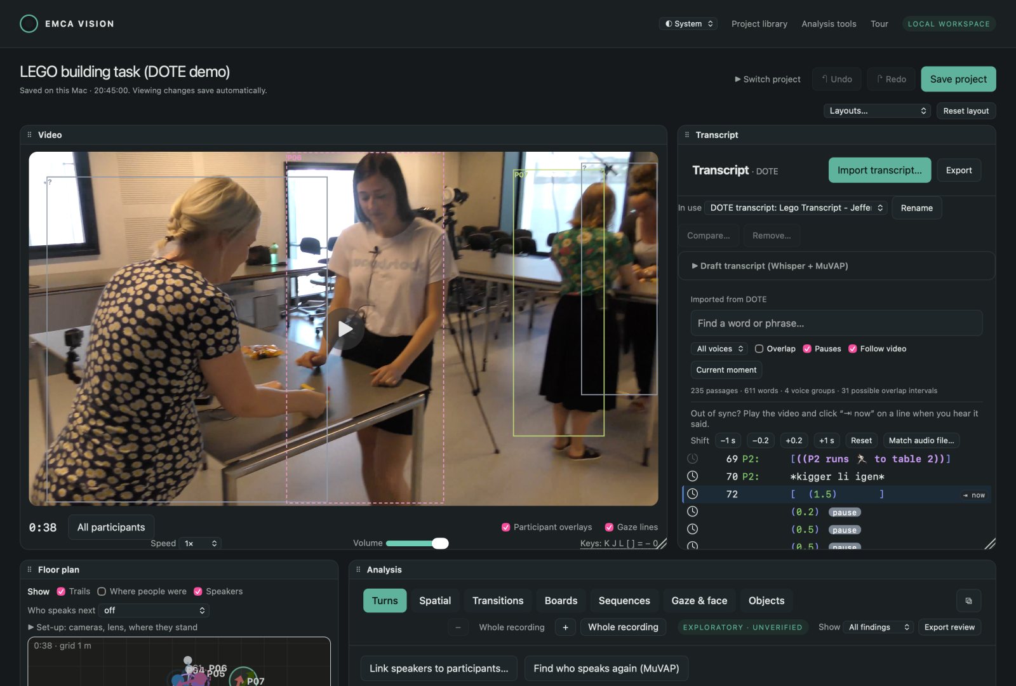Click the clock icon on line 70 P2
This screenshot has height=686, width=1016.
693,476
